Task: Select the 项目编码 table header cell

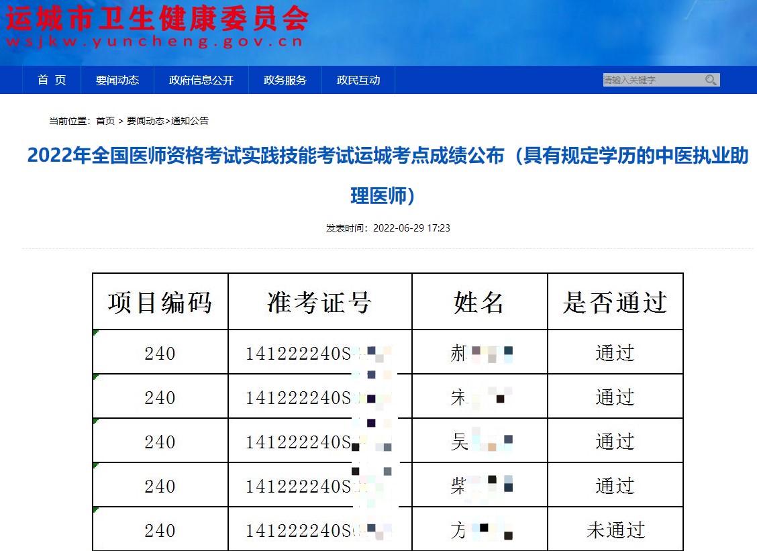Action: pos(160,303)
